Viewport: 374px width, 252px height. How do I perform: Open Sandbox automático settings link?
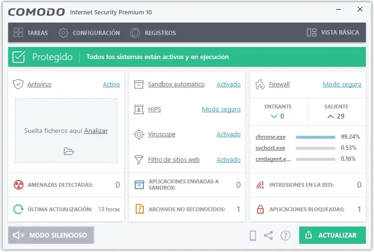pyautogui.click(x=176, y=84)
